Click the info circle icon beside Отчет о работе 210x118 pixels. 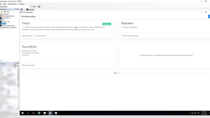pos(23,65)
